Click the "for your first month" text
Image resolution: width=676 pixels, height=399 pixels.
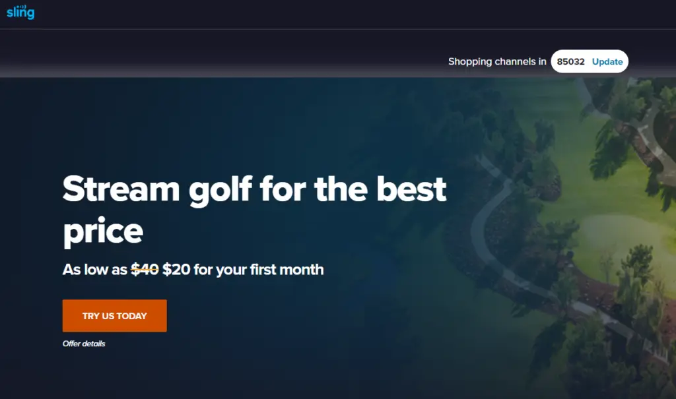(259, 269)
